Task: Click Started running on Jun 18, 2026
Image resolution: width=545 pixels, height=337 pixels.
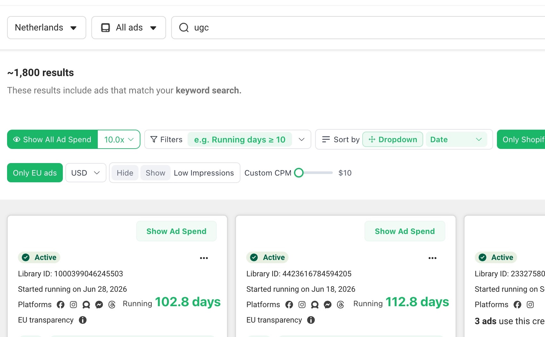Action: point(301,289)
